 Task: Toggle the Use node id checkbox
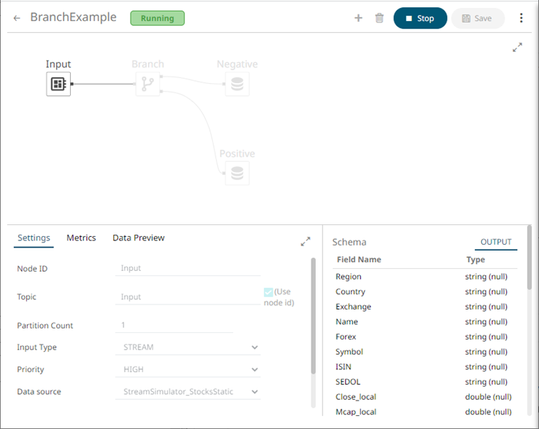pos(268,292)
